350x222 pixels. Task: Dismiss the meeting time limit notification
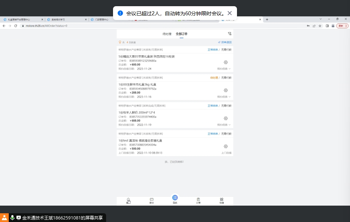click(x=230, y=13)
